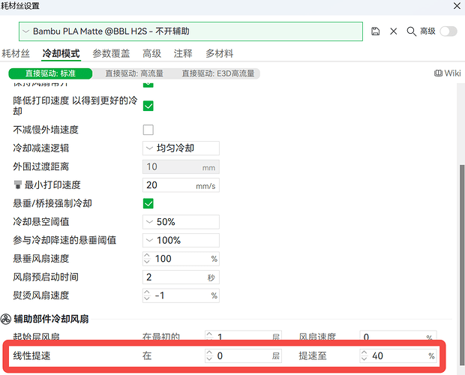
Task: Click the printer icon beside 最小打印速度
Action: 18,184
